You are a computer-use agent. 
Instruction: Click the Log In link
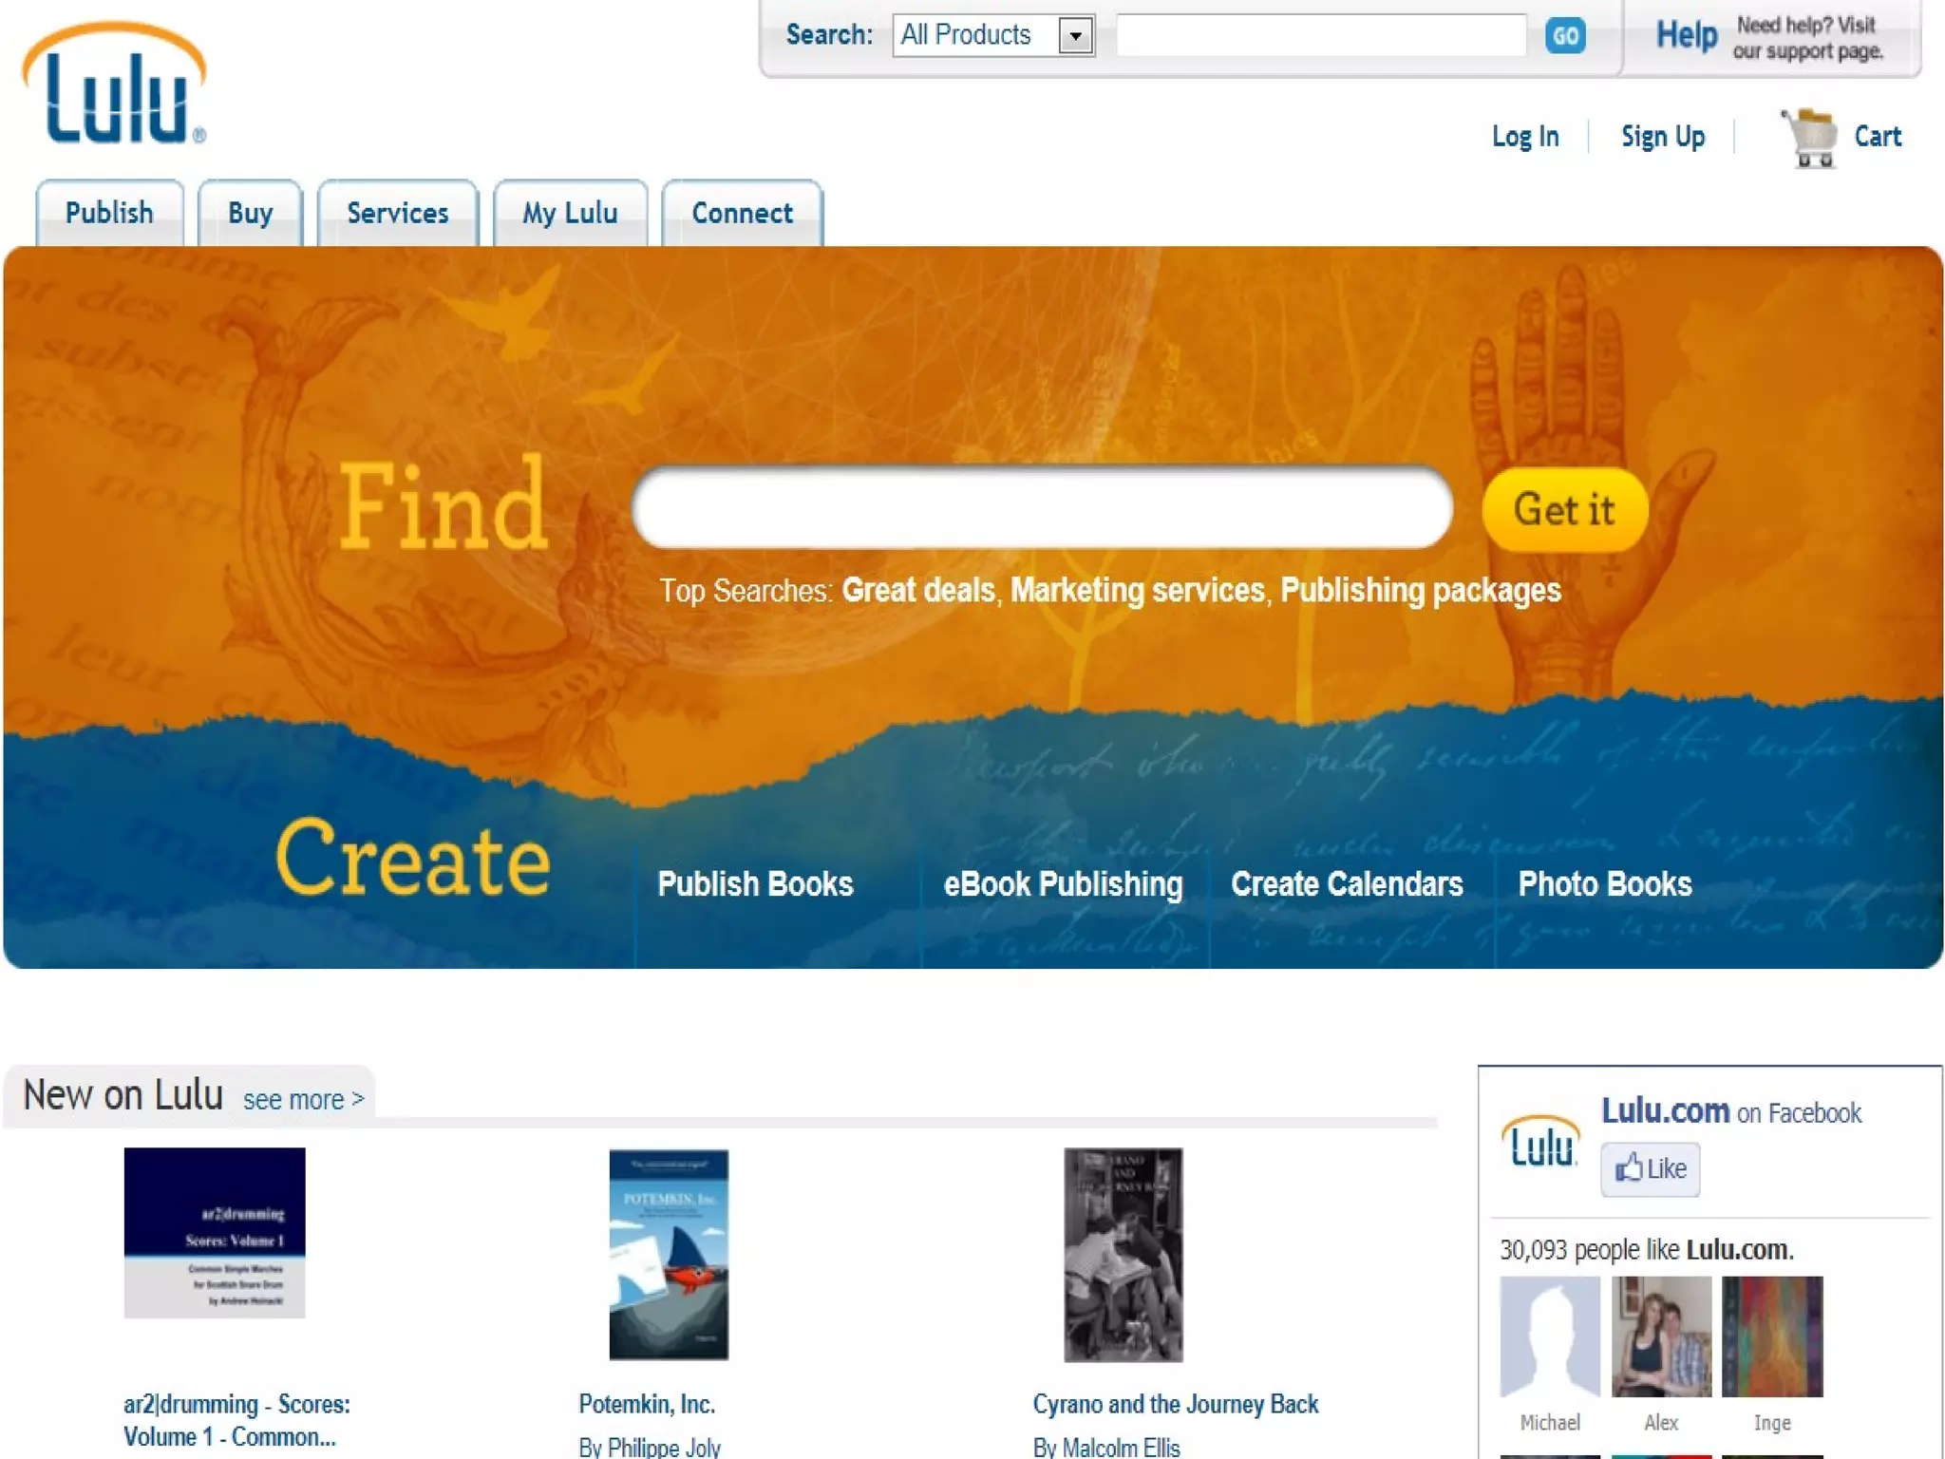pyautogui.click(x=1524, y=137)
